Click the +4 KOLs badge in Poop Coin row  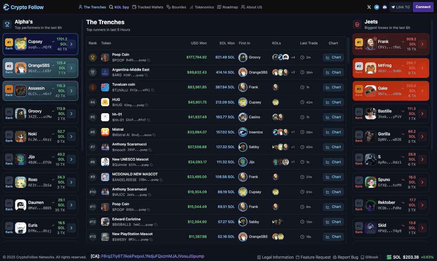coord(293,57)
